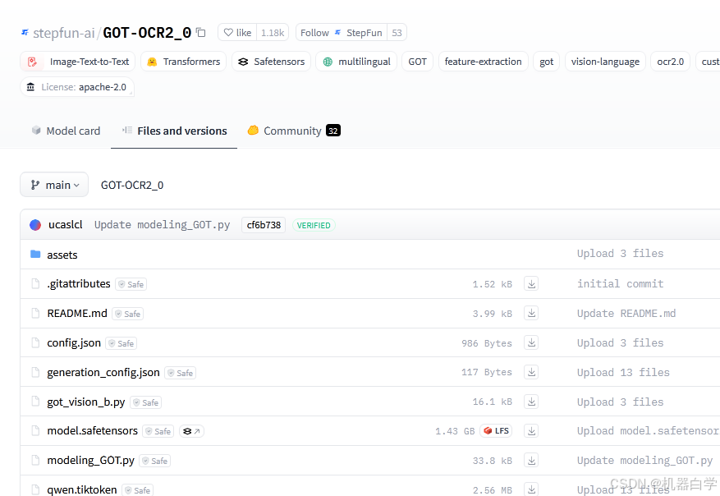Open the model.safetensors file
Viewport: 720px width, 496px height.
pyautogui.click(x=92, y=431)
